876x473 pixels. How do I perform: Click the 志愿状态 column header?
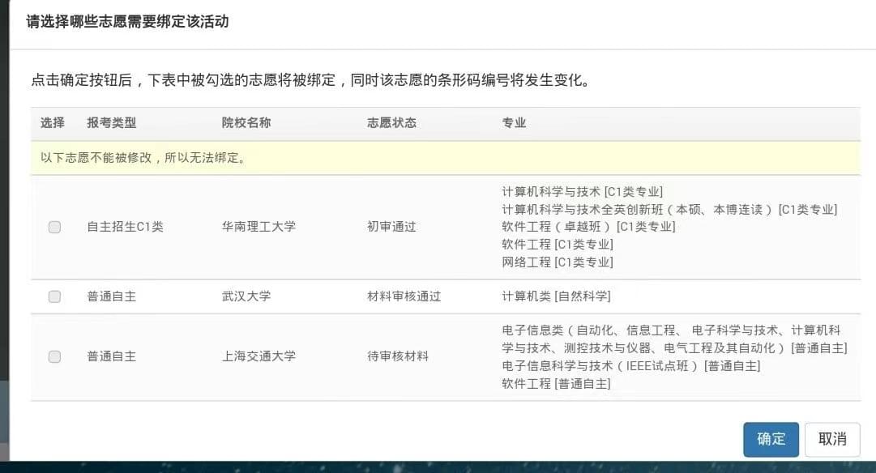point(391,123)
